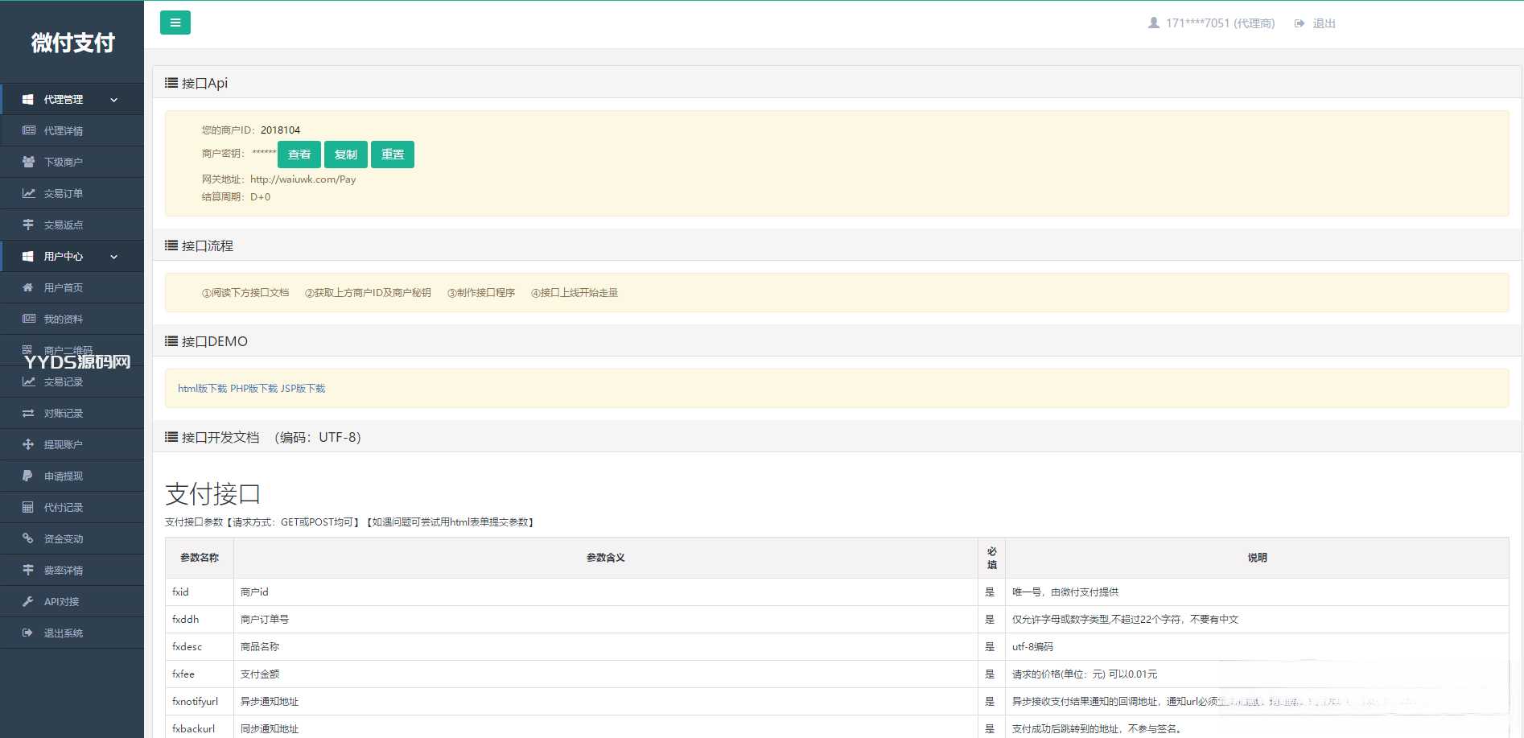Download the PHP版 demo

(x=253, y=389)
